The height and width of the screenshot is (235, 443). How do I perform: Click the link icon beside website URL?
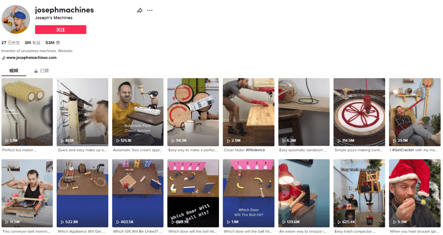(4, 58)
